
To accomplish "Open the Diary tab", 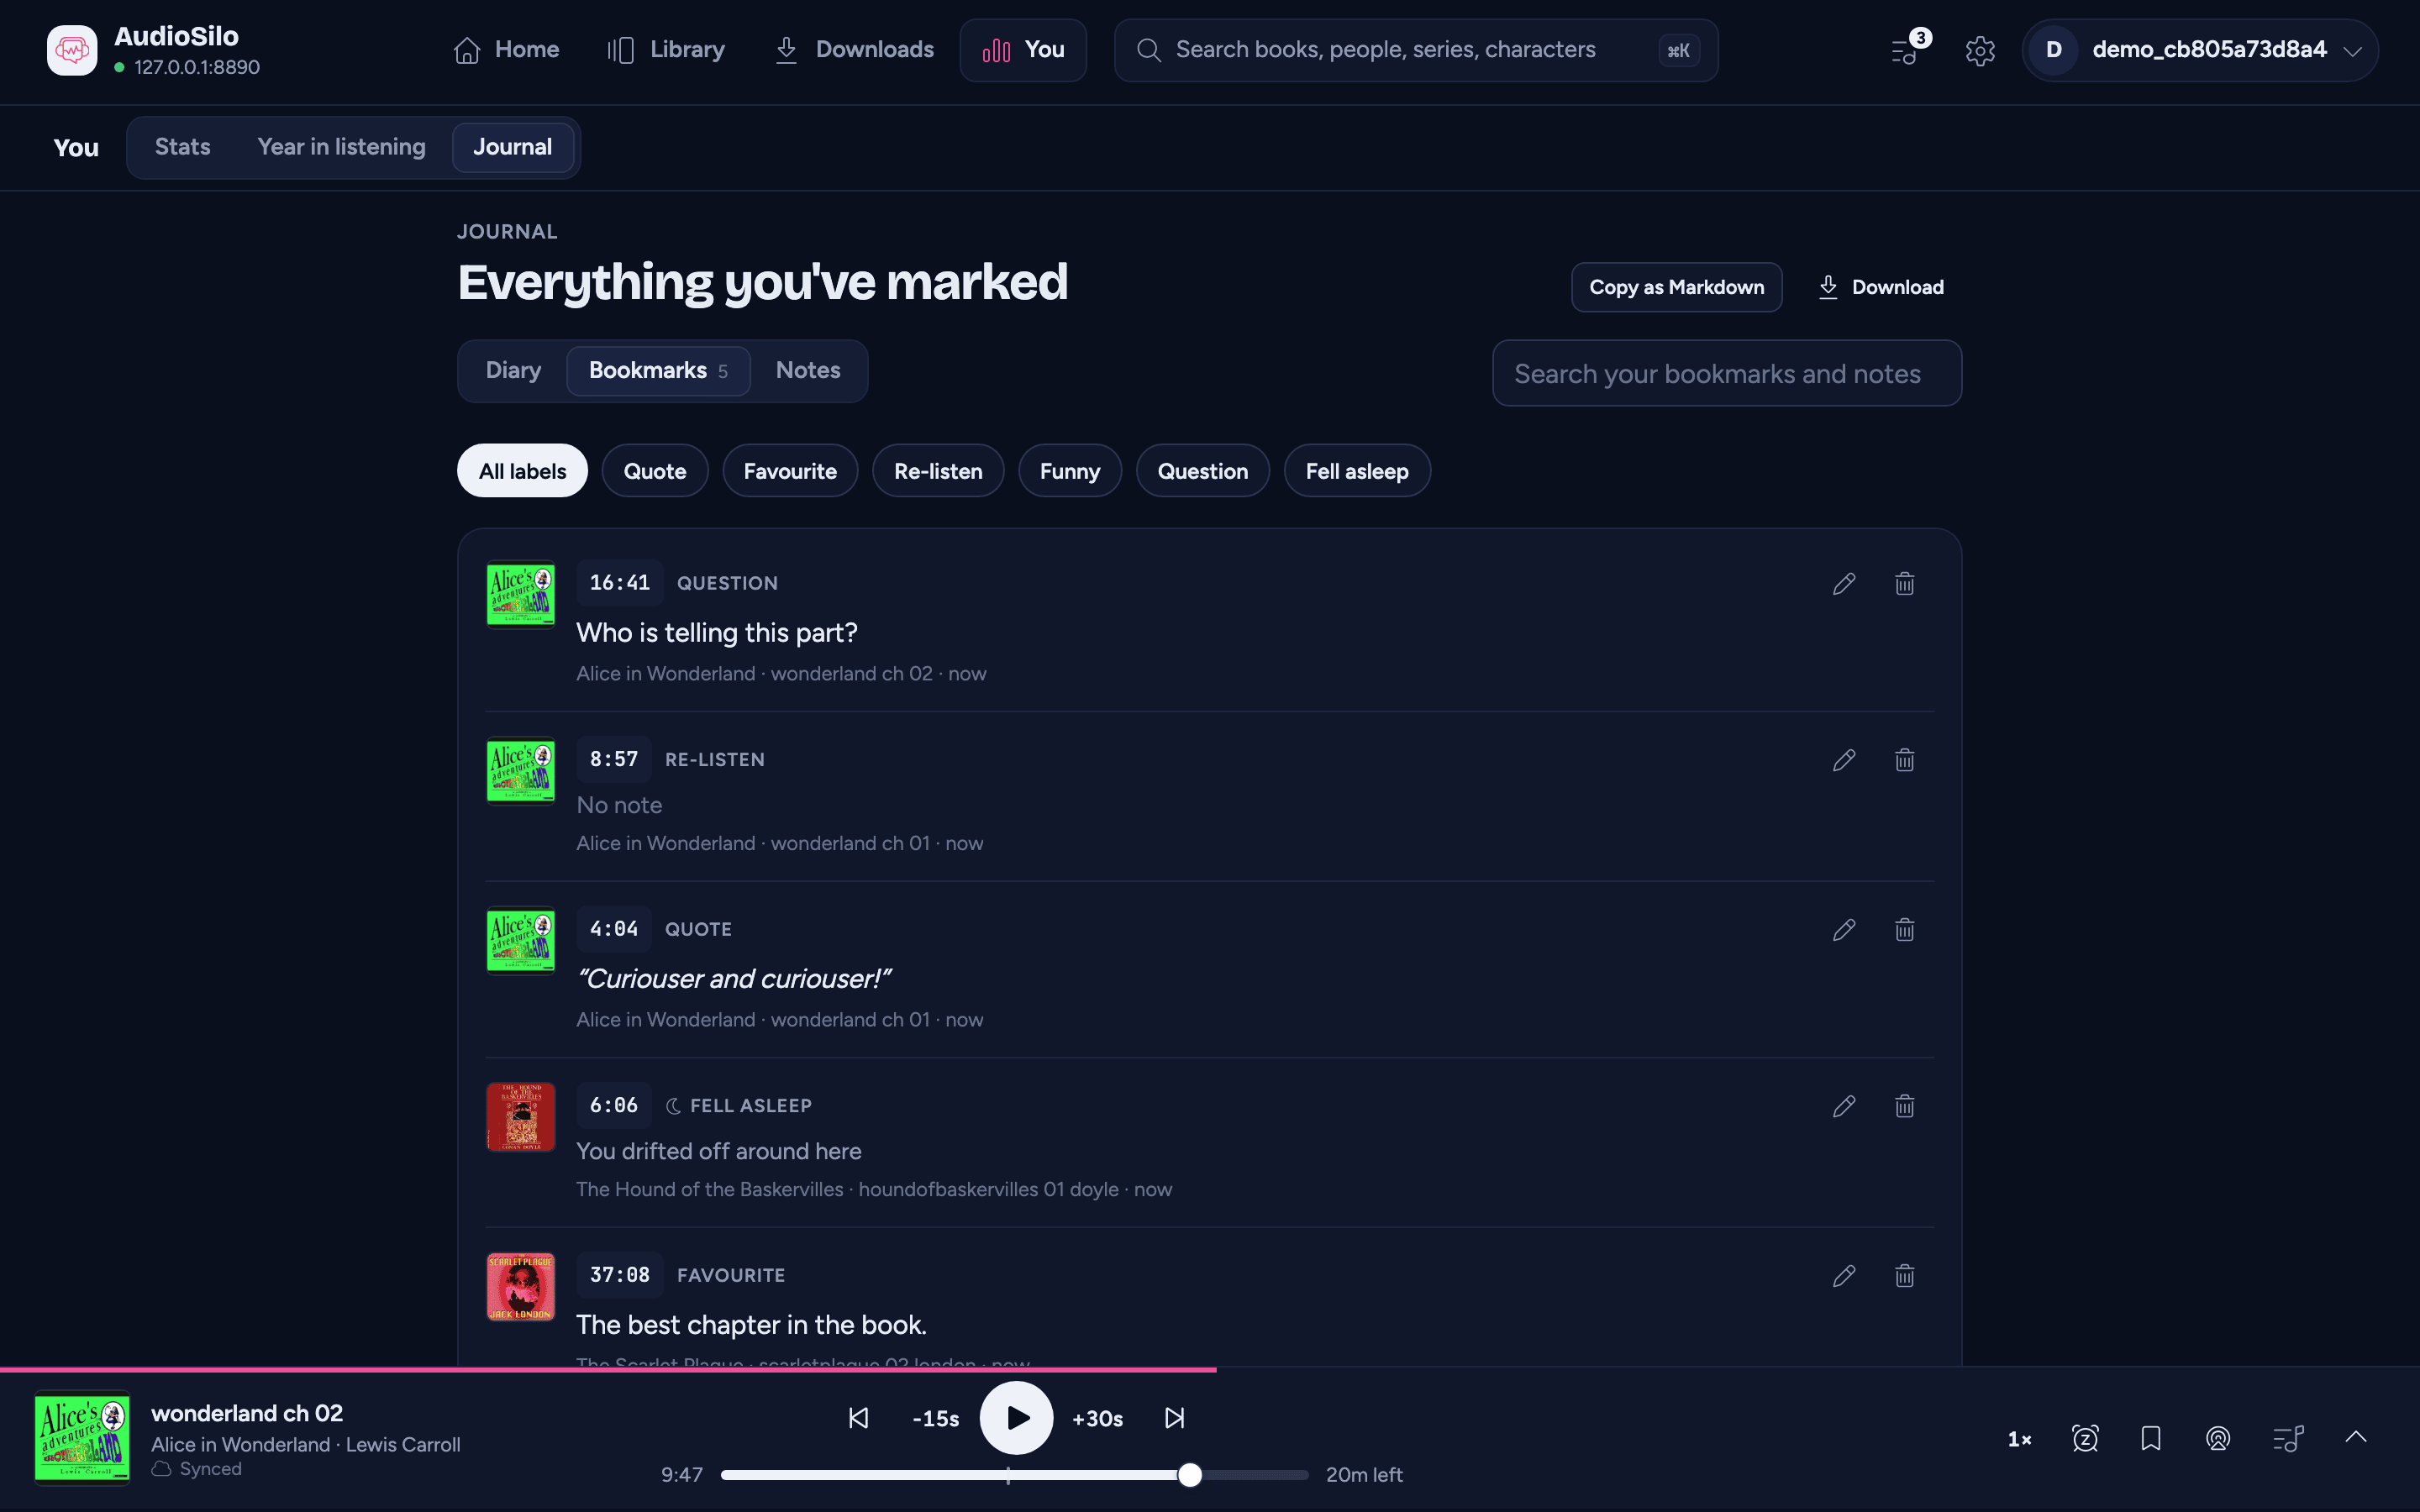I will pos(513,371).
